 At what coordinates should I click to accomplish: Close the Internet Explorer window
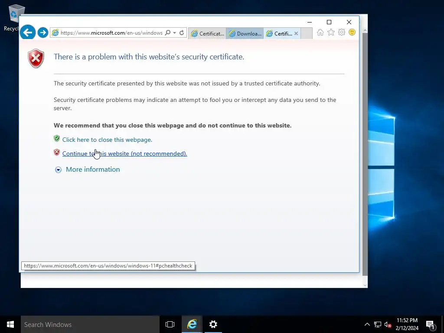[349, 22]
